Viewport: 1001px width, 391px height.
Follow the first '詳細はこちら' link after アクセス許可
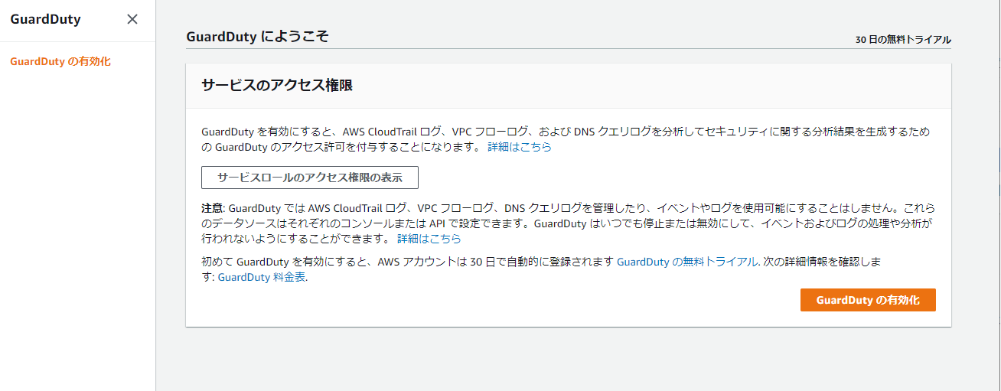(520, 147)
